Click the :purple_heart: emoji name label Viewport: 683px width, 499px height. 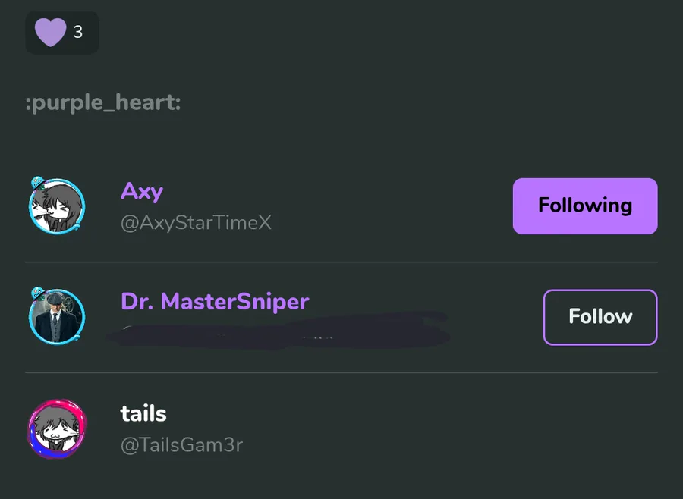tap(103, 103)
